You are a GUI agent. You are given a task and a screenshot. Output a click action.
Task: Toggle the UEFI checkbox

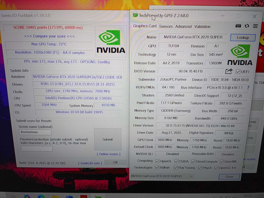pyautogui.click(x=238, y=72)
